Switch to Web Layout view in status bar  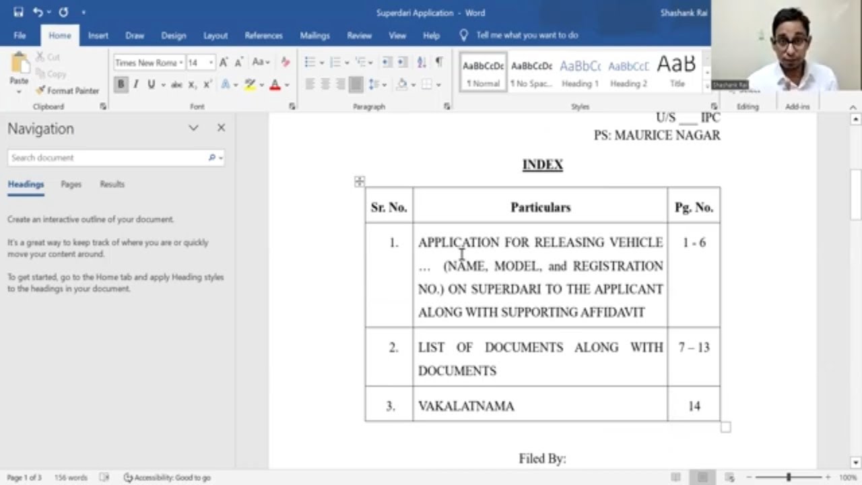729,477
